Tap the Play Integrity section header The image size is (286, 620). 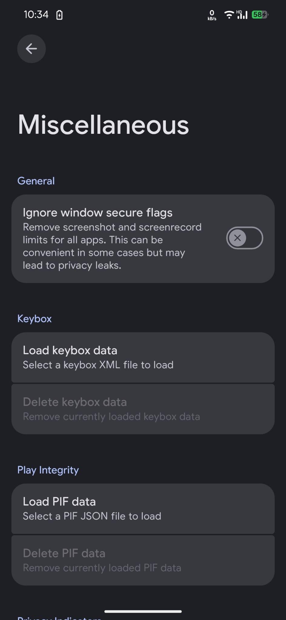pos(48,470)
